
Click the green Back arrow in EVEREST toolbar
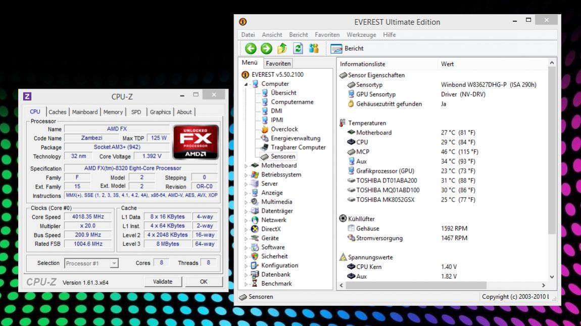pyautogui.click(x=251, y=49)
